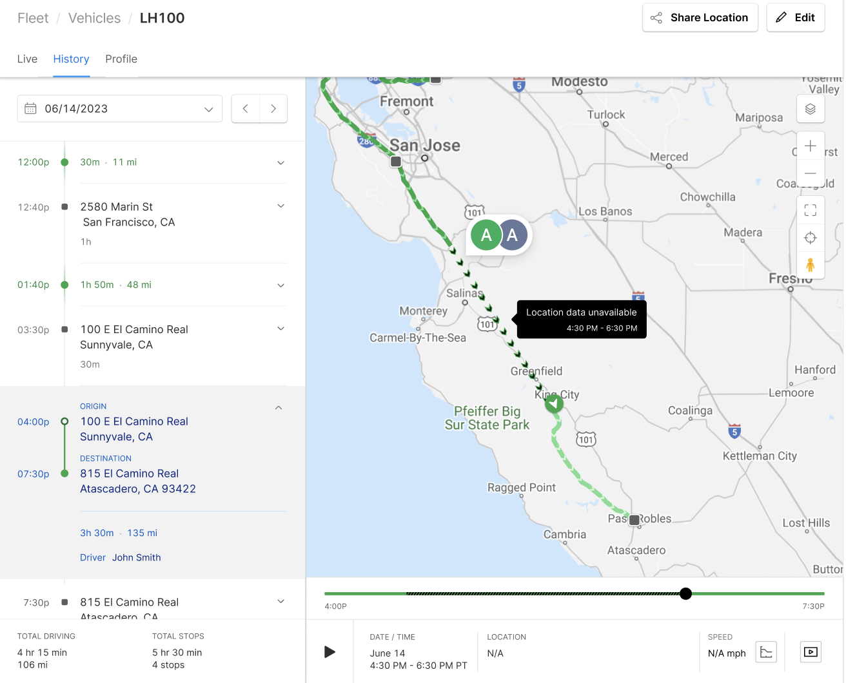Open the speed chart graph

(x=766, y=652)
